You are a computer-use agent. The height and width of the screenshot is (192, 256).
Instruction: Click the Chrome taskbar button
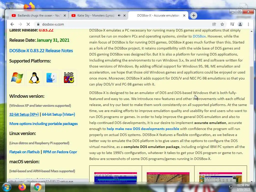pos(38,187)
